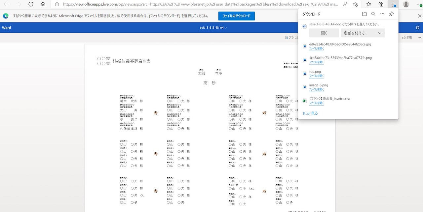Search within the downloads list

click(x=373, y=14)
